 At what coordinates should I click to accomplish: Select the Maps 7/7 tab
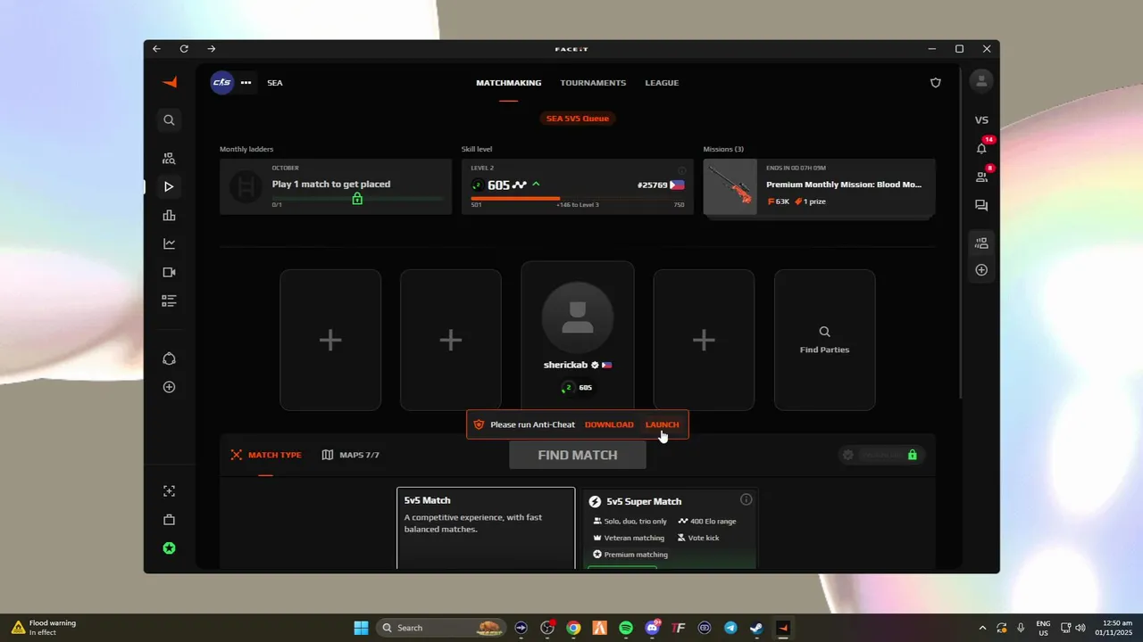click(x=350, y=455)
